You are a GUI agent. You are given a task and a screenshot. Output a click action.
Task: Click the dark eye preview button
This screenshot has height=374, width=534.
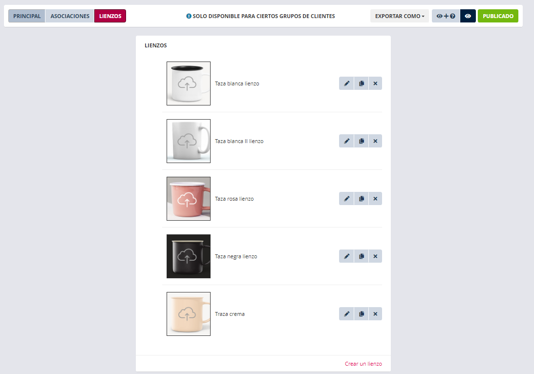coord(468,16)
